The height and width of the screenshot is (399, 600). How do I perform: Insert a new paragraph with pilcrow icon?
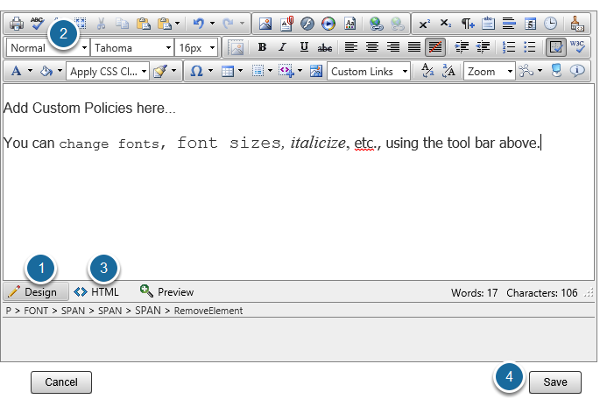point(467,24)
